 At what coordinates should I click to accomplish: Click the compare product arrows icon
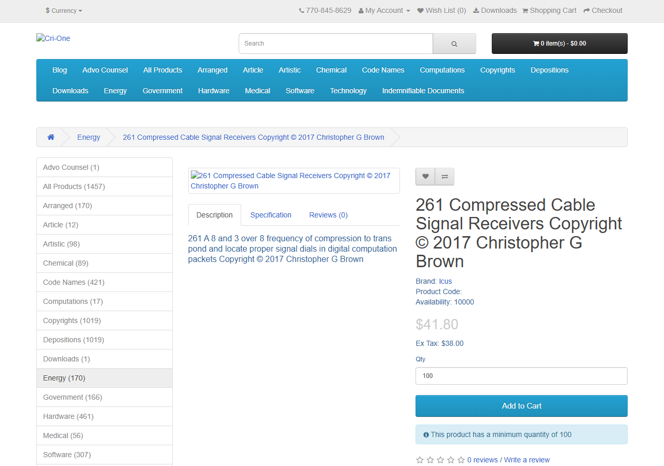[x=445, y=177]
